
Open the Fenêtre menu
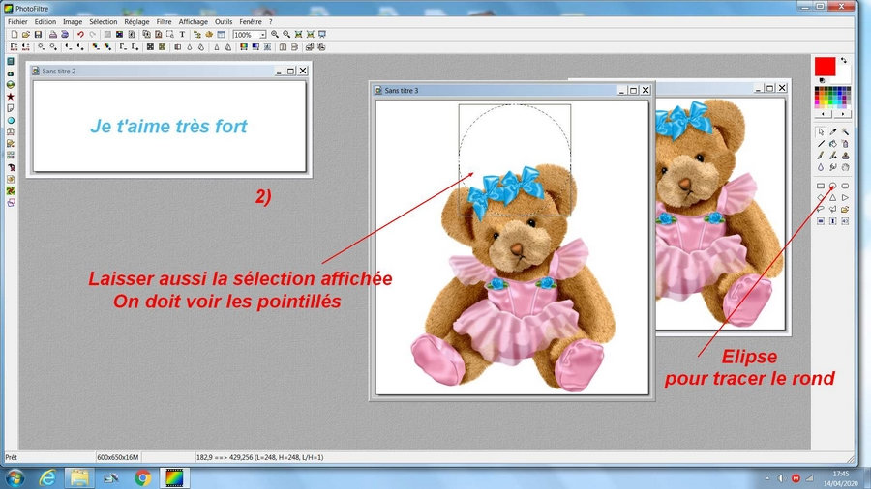(251, 21)
